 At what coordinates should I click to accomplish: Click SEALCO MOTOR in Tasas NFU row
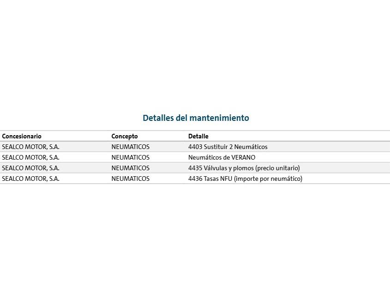[30, 179]
